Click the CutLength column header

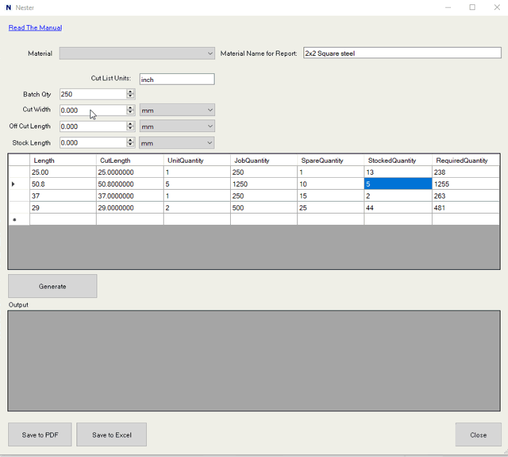[130, 160]
